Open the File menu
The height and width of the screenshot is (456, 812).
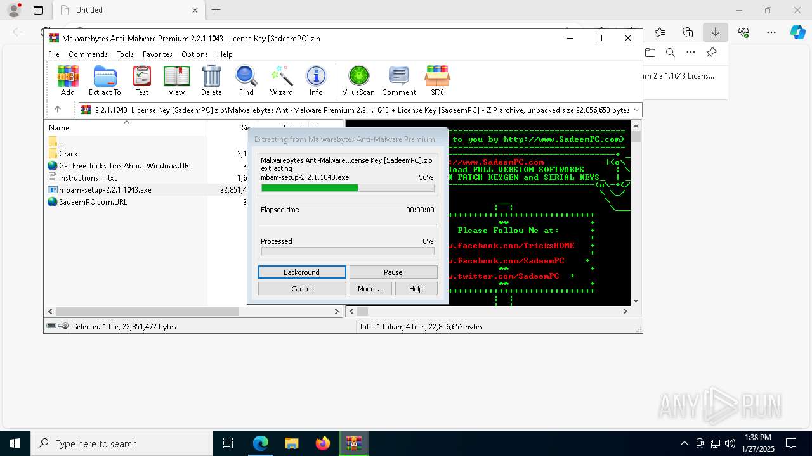pyautogui.click(x=54, y=54)
